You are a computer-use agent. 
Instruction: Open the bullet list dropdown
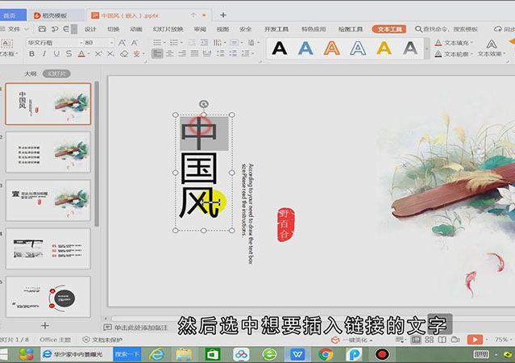coord(164,43)
